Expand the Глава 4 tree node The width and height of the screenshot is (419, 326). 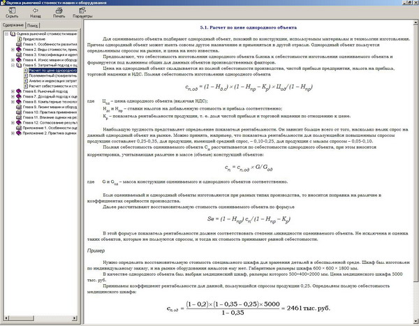click(13, 60)
